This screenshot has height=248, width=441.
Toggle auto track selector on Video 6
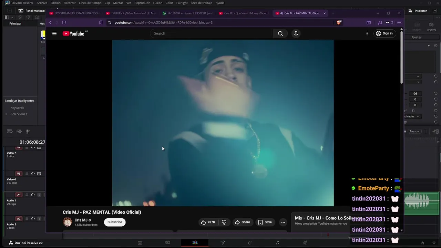33,174
